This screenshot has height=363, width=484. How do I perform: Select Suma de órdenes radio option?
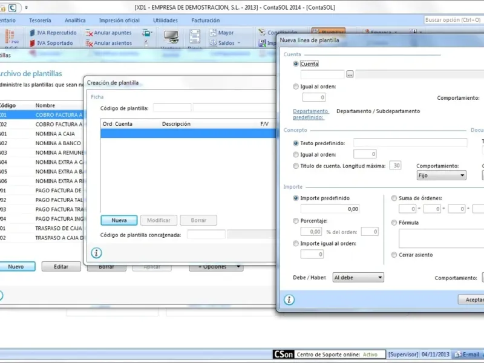pyautogui.click(x=394, y=198)
